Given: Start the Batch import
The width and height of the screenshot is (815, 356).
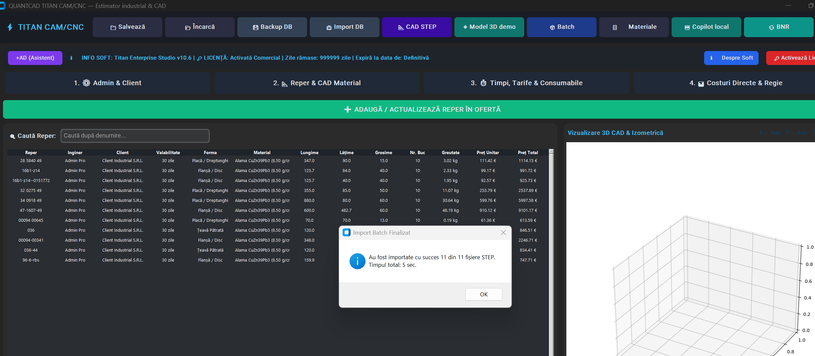Looking at the screenshot, I should (562, 27).
